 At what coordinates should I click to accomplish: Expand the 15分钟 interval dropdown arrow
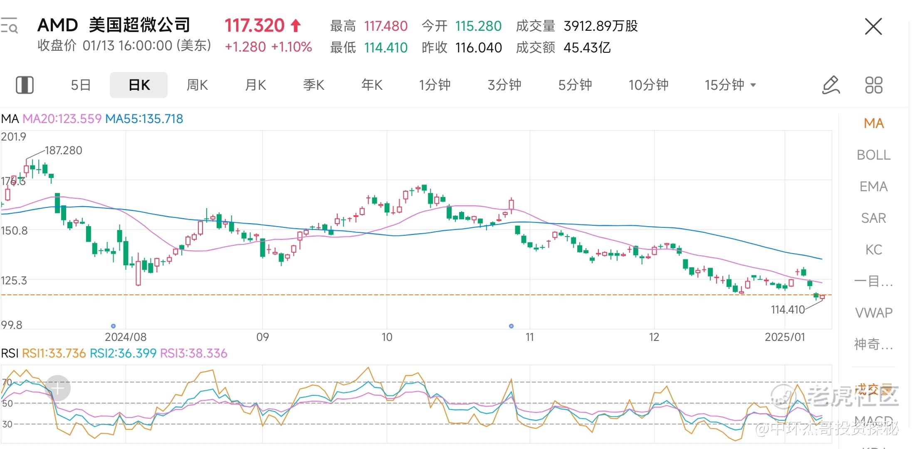[753, 85]
